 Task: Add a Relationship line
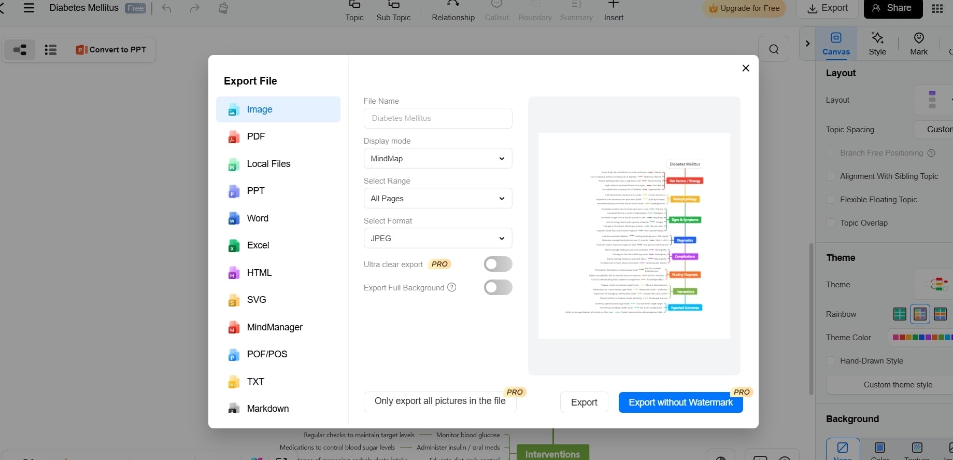453,11
